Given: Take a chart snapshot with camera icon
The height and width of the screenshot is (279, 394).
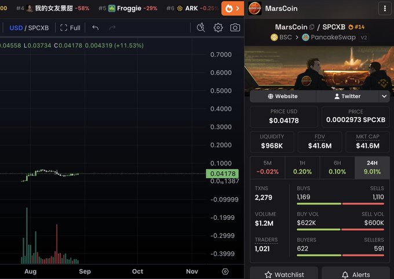Looking at the screenshot, I should (x=235, y=28).
